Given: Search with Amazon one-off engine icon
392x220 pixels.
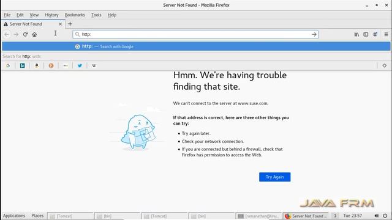Looking at the screenshot, I should [x=37, y=65].
